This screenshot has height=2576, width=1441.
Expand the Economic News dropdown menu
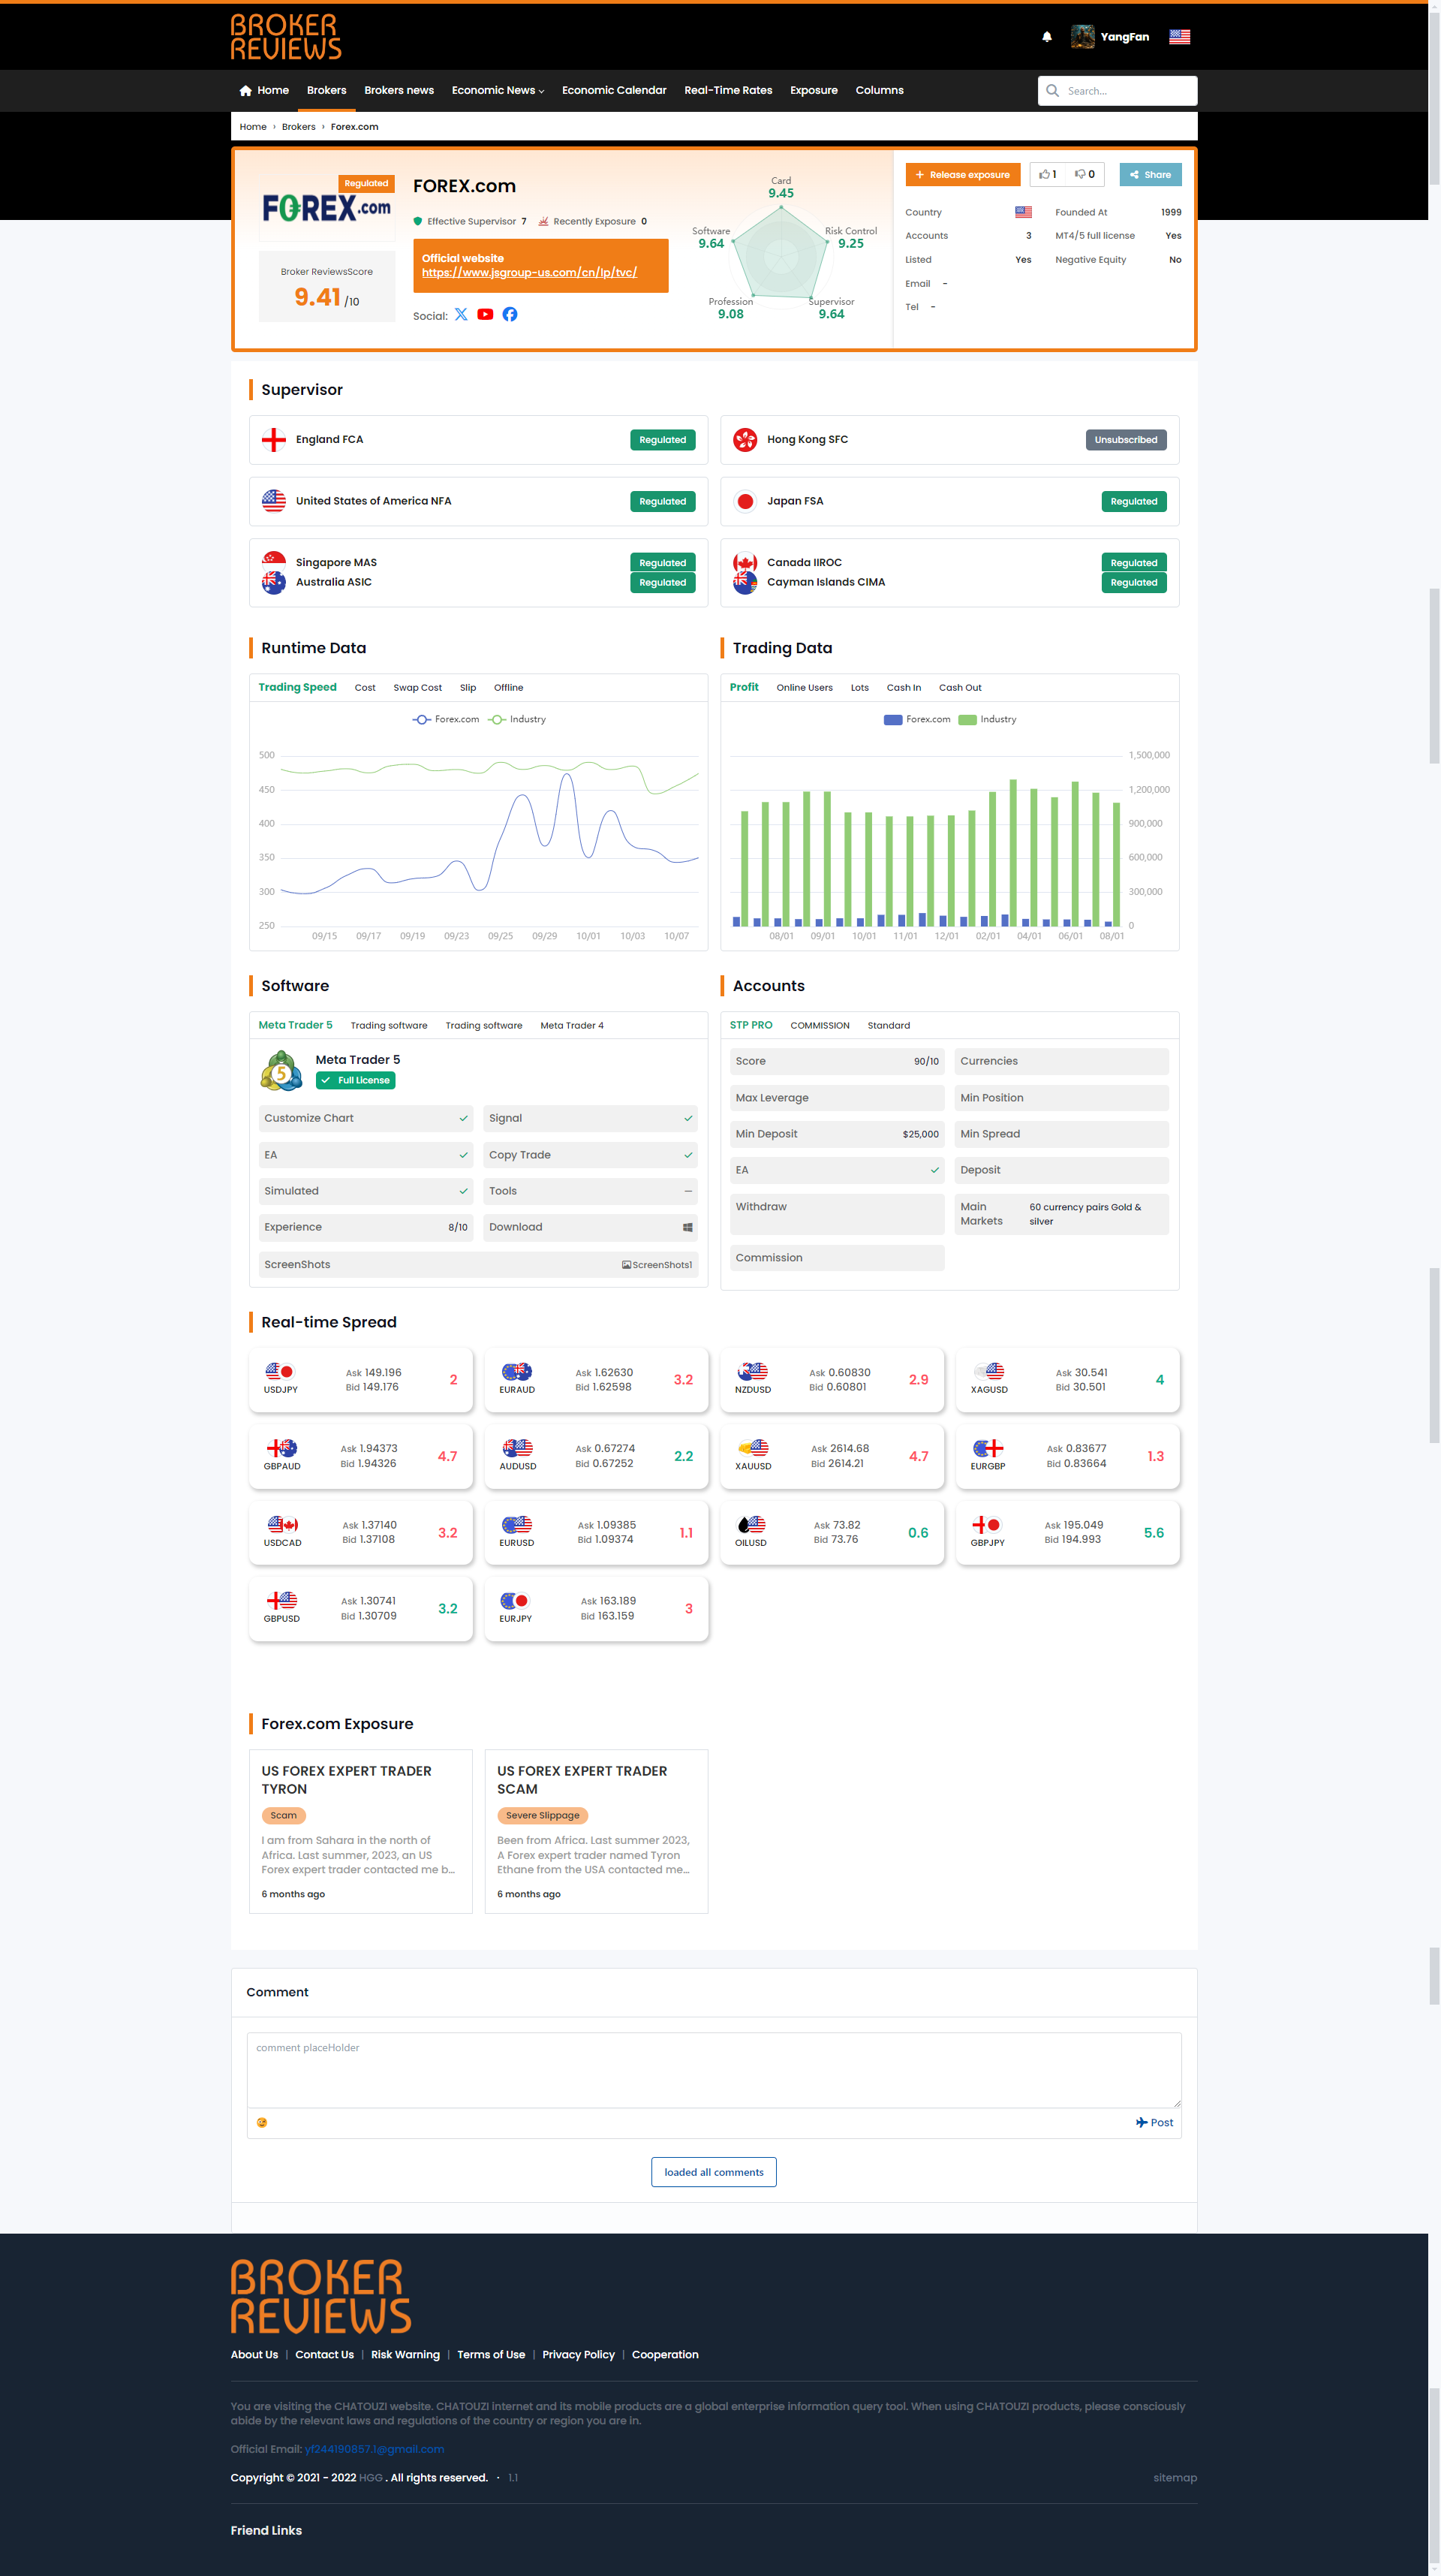(x=498, y=90)
